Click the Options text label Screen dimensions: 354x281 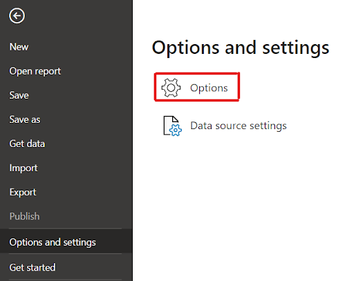209,88
